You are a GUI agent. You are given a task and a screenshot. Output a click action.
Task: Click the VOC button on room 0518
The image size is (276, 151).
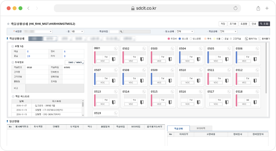coord(244,104)
